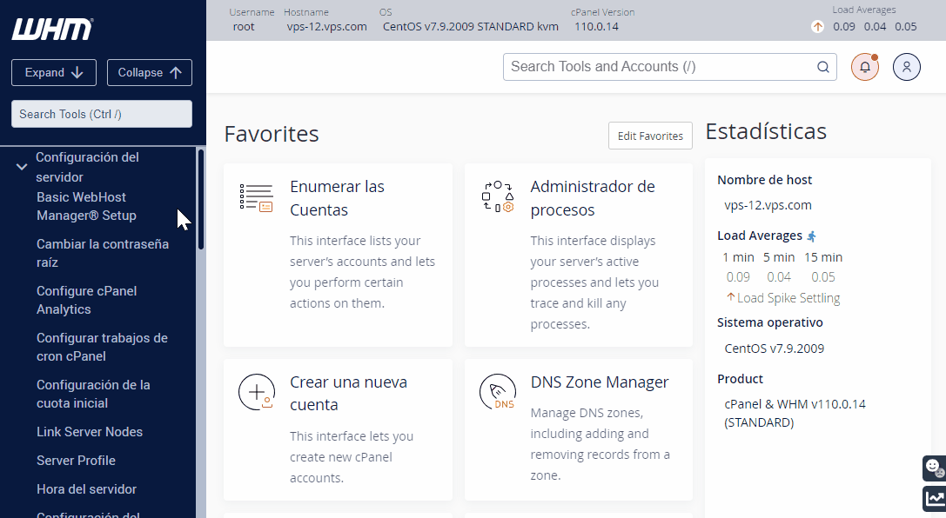Viewport: 946px width, 518px height.
Task: Click the running figure icon beside Load Averages
Action: (x=811, y=236)
